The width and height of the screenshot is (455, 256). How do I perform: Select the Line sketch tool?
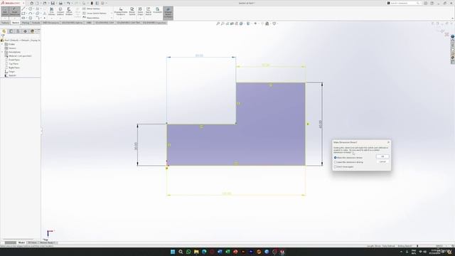pyautogui.click(x=23, y=9)
